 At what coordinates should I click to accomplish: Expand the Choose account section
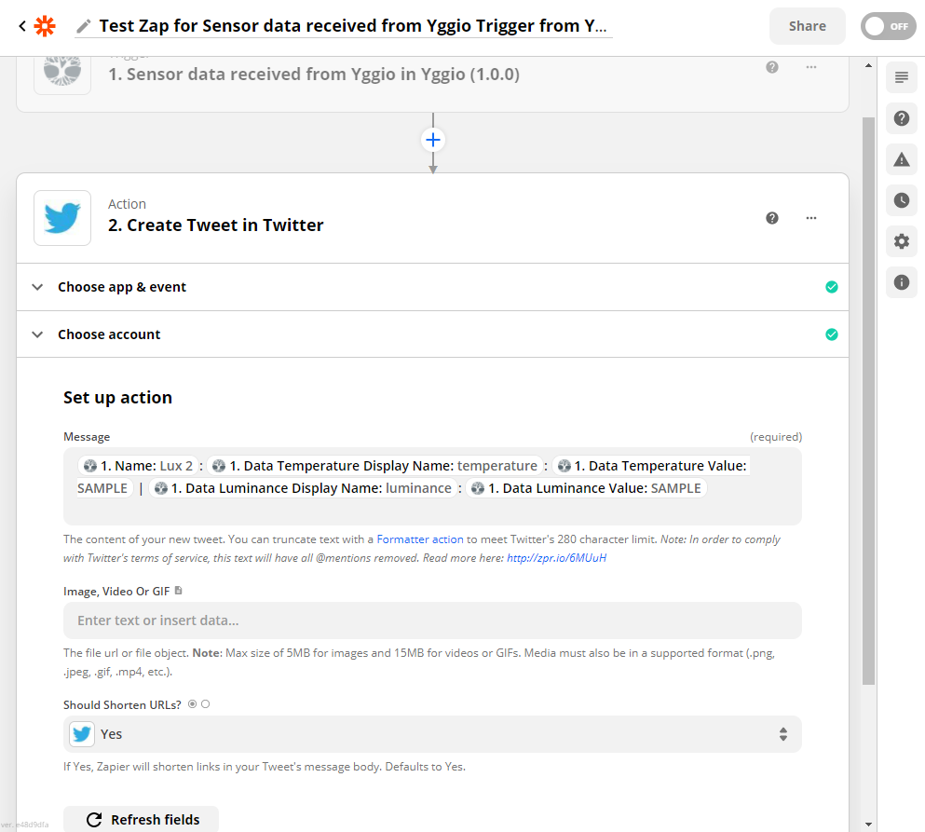[x=432, y=334]
